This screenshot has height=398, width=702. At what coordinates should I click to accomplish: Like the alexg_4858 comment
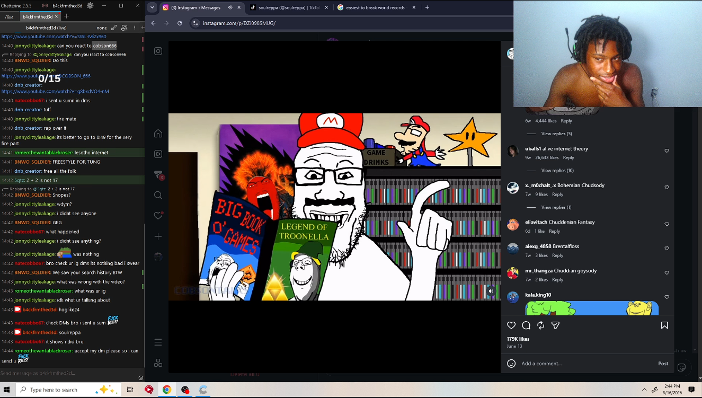pyautogui.click(x=667, y=249)
